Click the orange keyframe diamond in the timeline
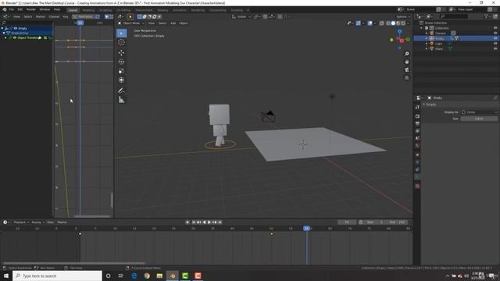Image resolution: width=500 pixels, height=281 pixels. (272, 234)
